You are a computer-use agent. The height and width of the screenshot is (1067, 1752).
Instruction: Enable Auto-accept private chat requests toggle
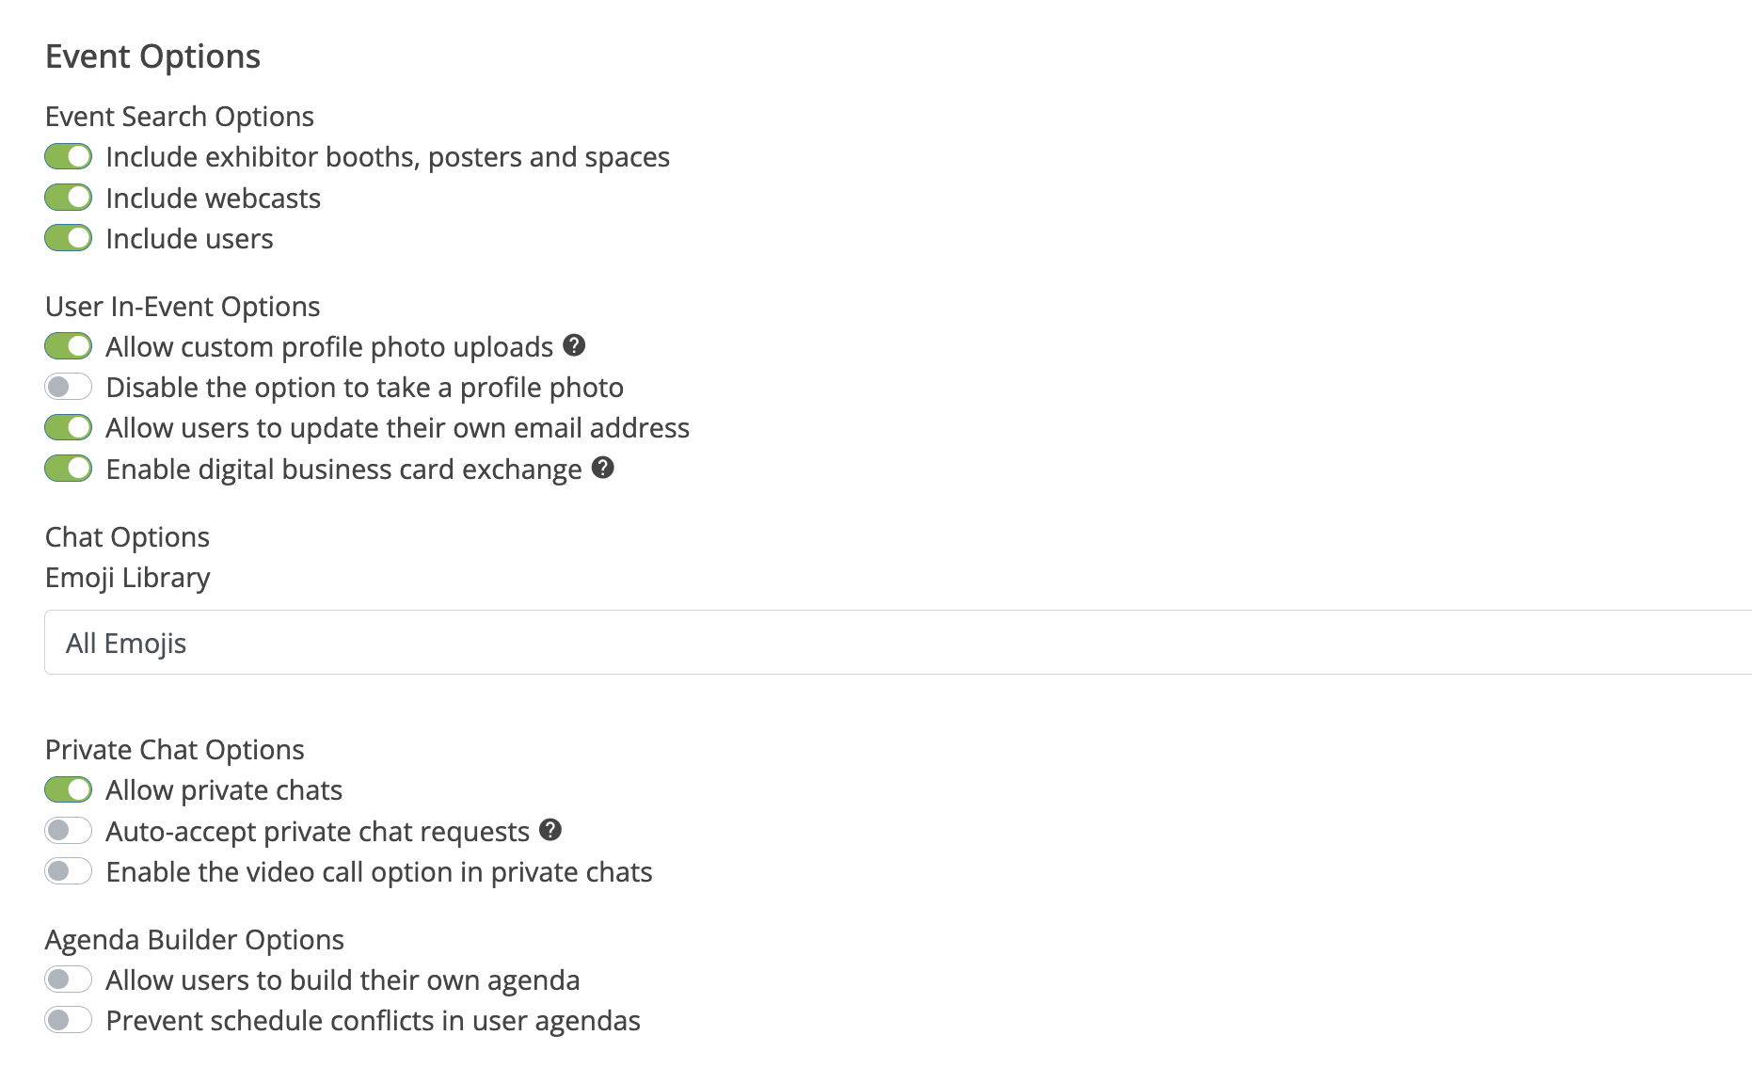pyautogui.click(x=69, y=831)
